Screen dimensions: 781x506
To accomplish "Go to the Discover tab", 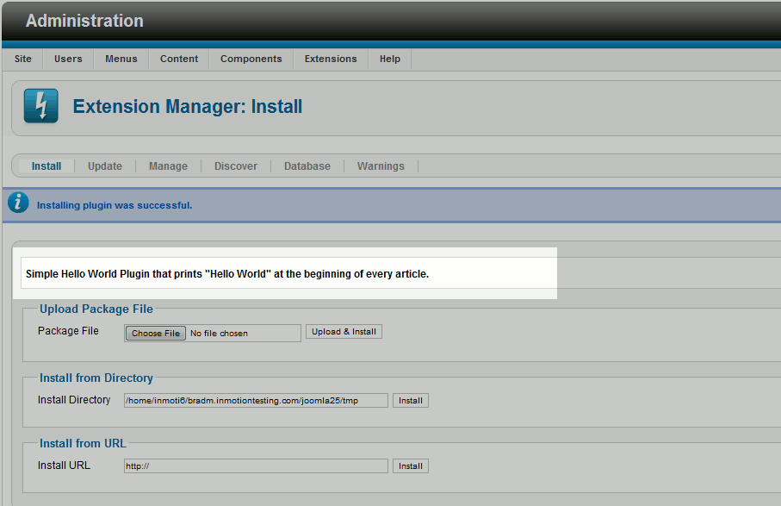I will click(x=236, y=166).
